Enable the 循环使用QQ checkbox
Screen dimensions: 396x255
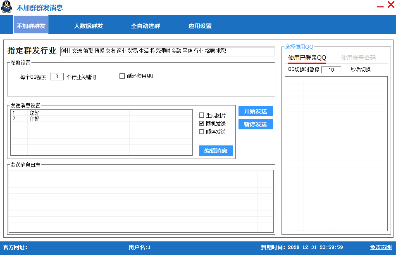(x=122, y=76)
